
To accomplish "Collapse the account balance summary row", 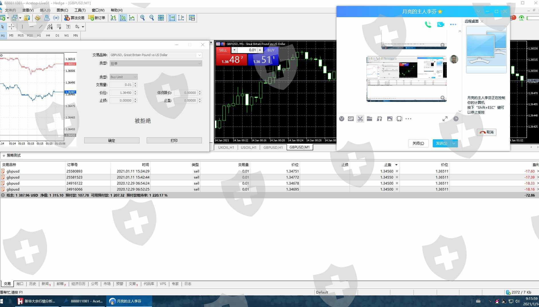I will coord(3,195).
